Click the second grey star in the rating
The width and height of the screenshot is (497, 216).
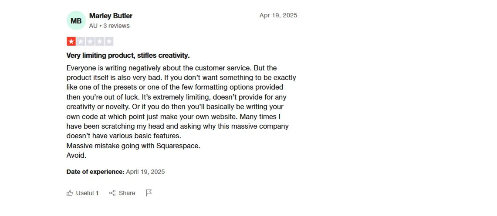(81, 41)
